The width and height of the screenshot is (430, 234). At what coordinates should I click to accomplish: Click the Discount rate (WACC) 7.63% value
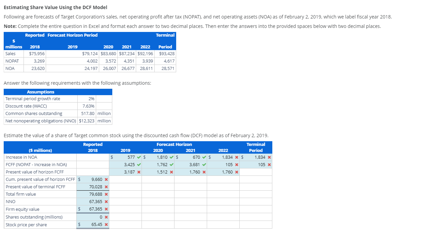coord(87,106)
